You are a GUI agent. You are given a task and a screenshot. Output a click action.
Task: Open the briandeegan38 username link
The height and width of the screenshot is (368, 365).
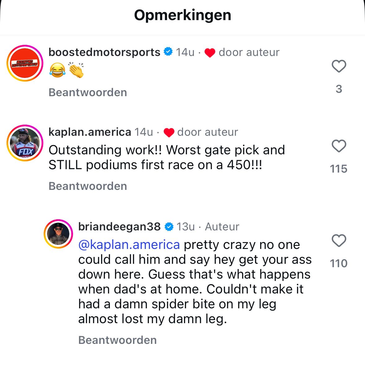(119, 227)
